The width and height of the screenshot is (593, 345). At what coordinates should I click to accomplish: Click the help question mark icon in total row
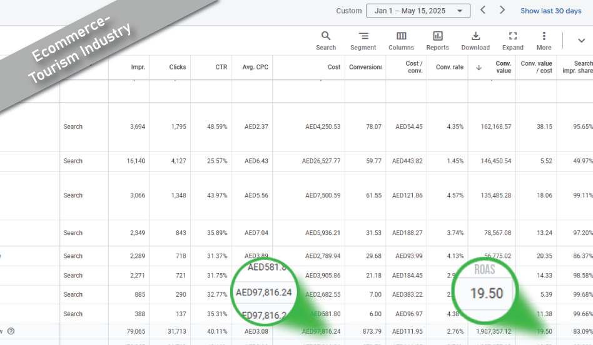click(x=11, y=331)
